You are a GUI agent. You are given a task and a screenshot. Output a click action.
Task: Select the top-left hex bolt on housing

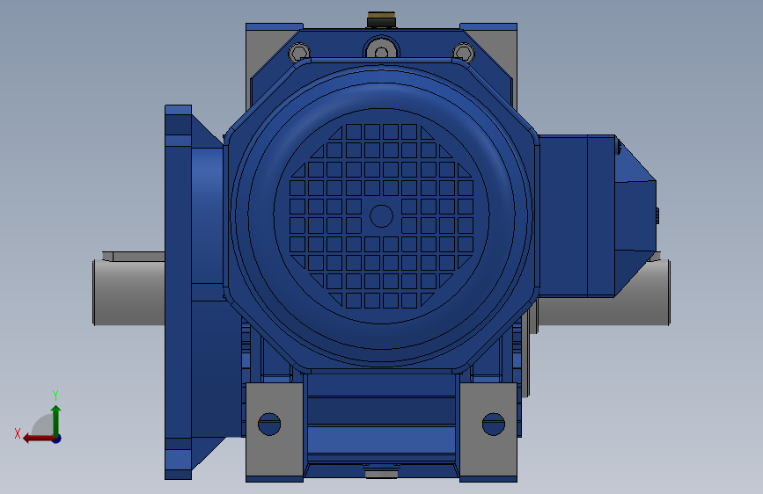click(x=299, y=53)
